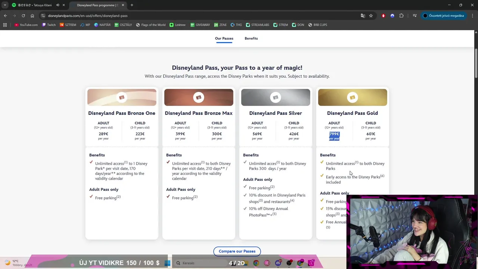This screenshot has width=478, height=269.
Task: Click 10% off Disney Annual PhotoPass text
Action: click(x=269, y=211)
